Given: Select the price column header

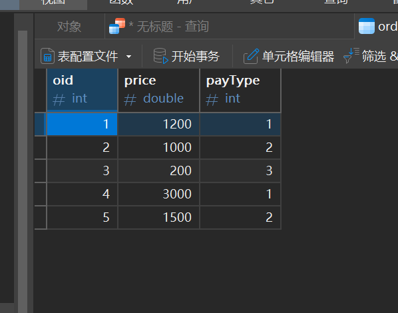Looking at the screenshot, I should (x=159, y=90).
